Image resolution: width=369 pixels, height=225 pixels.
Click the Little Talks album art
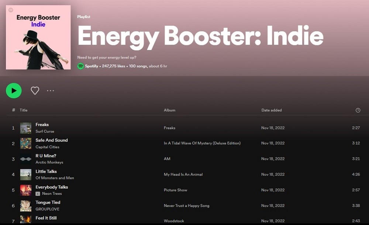[26, 175]
